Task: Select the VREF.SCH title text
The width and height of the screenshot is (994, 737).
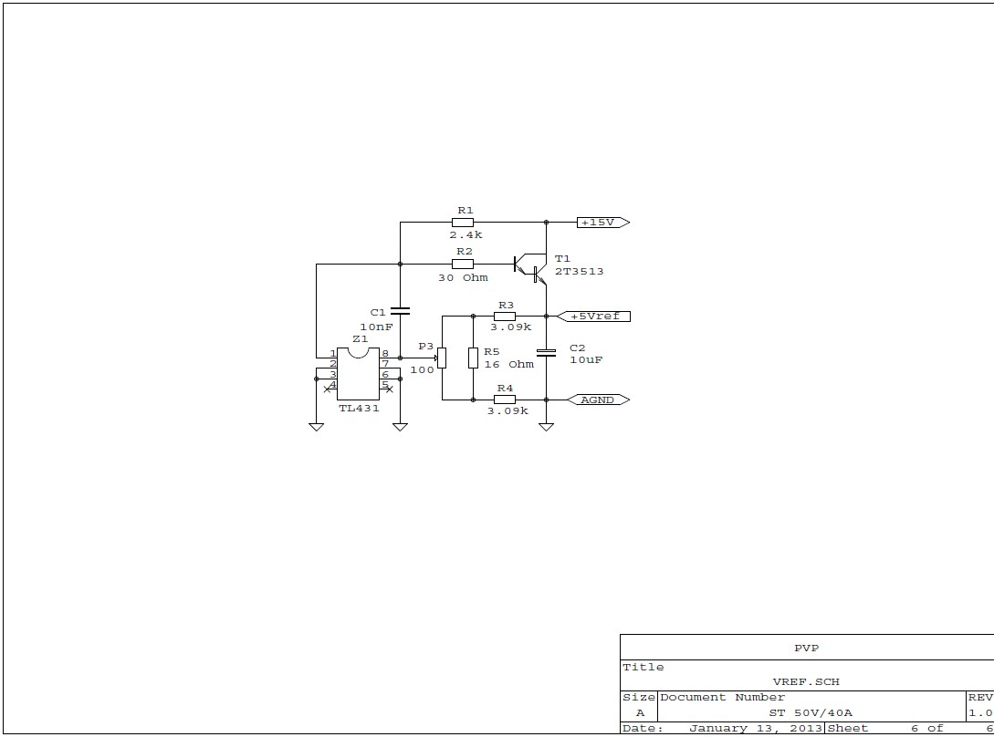Action: 806,681
